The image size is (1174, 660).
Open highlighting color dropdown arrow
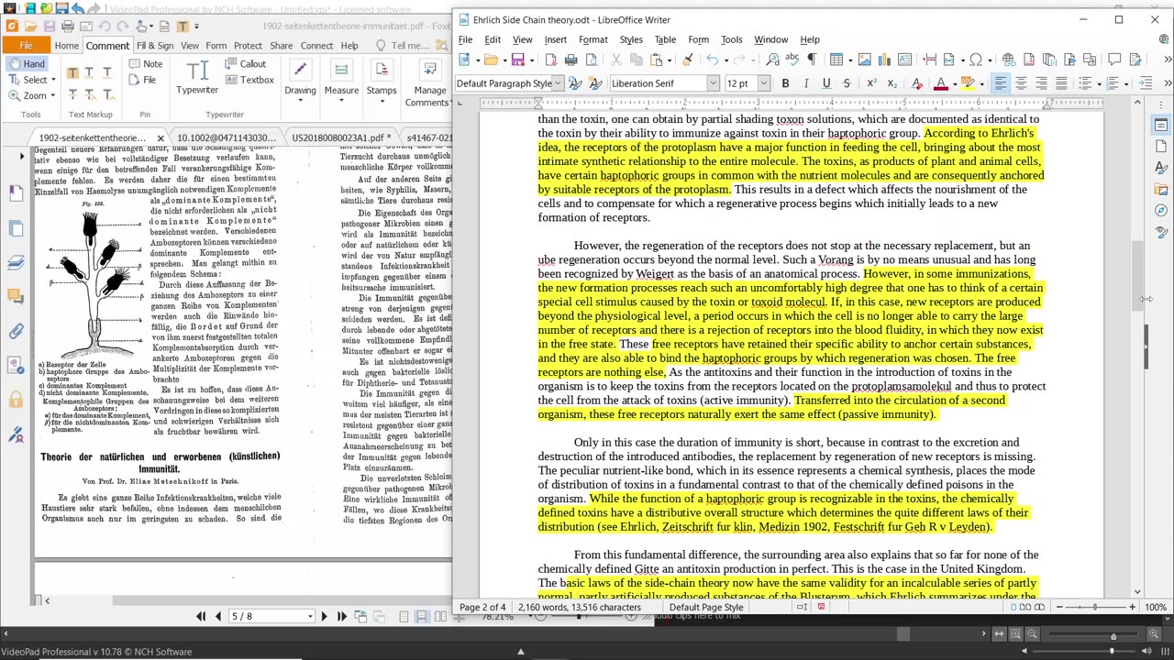[x=981, y=83]
